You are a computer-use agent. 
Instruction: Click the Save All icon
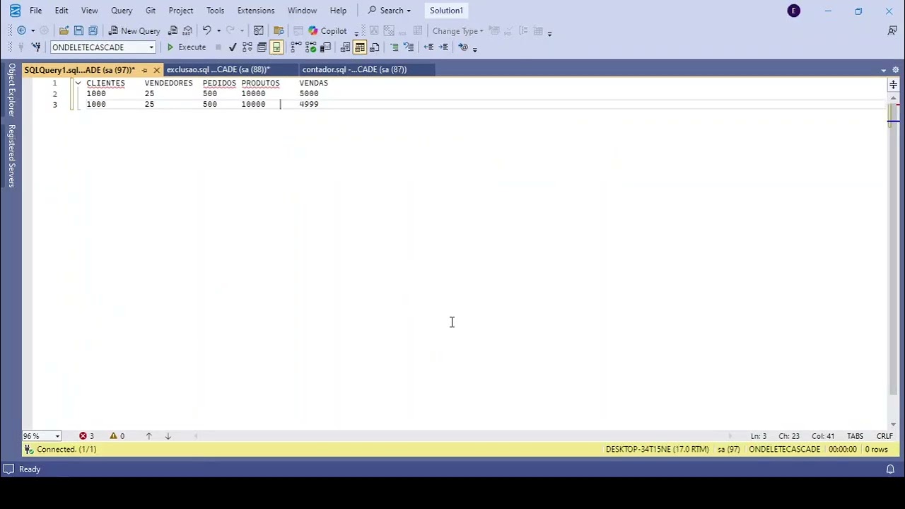pos(93,30)
